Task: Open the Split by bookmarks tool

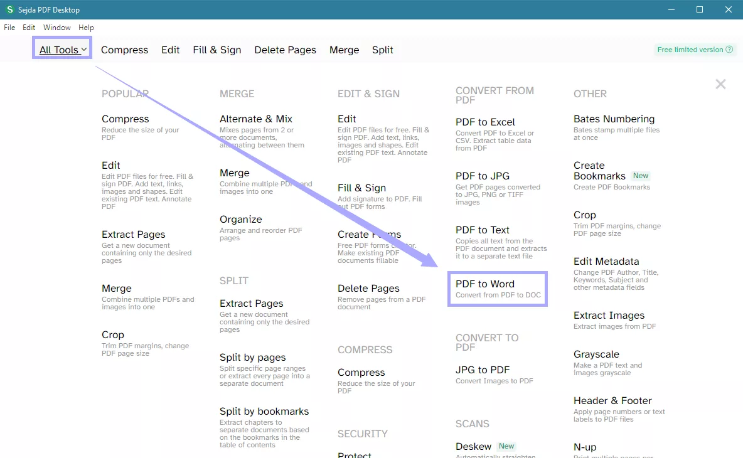Action: coord(264,412)
